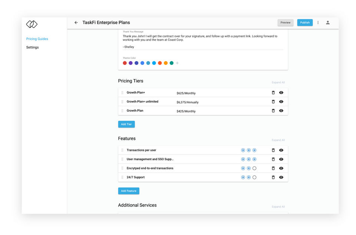
Task: Click the Preview button
Action: click(x=286, y=23)
